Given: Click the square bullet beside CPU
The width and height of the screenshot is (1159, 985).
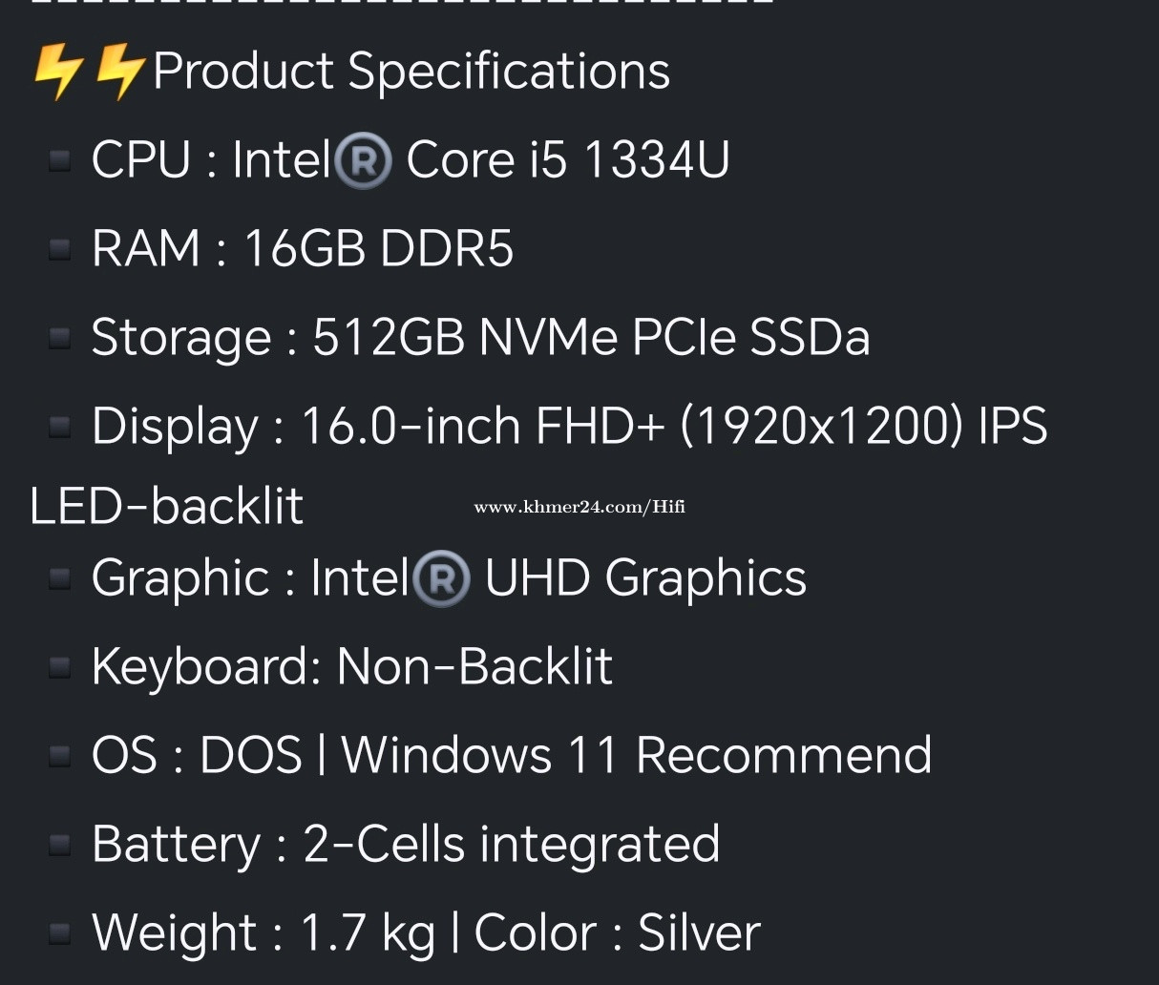Looking at the screenshot, I should [x=60, y=160].
